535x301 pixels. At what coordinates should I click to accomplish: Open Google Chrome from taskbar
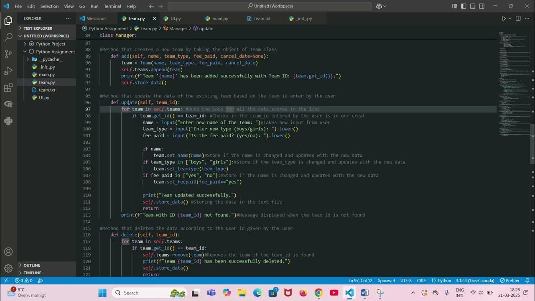coord(318,293)
